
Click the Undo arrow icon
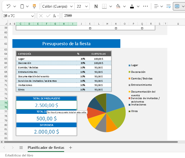(x=8, y=6)
